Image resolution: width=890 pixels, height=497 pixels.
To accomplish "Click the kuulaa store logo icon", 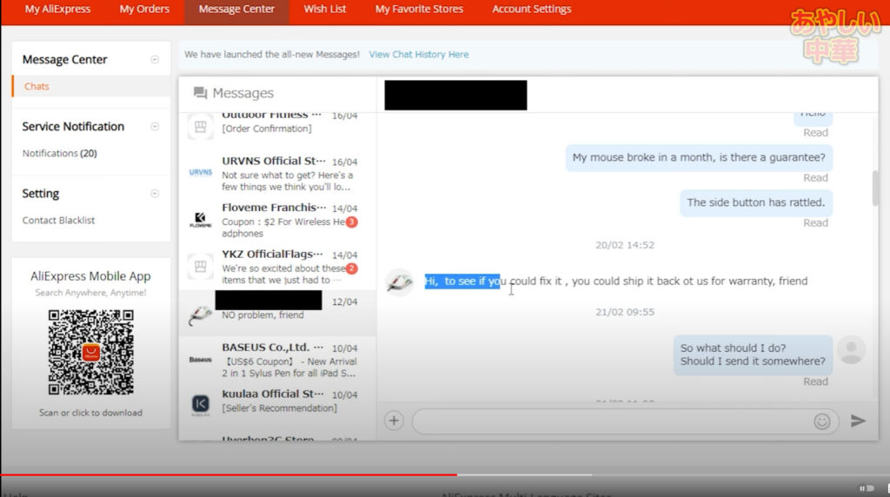I will [201, 403].
